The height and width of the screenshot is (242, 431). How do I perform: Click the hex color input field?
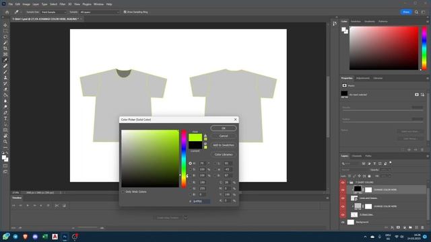click(201, 201)
